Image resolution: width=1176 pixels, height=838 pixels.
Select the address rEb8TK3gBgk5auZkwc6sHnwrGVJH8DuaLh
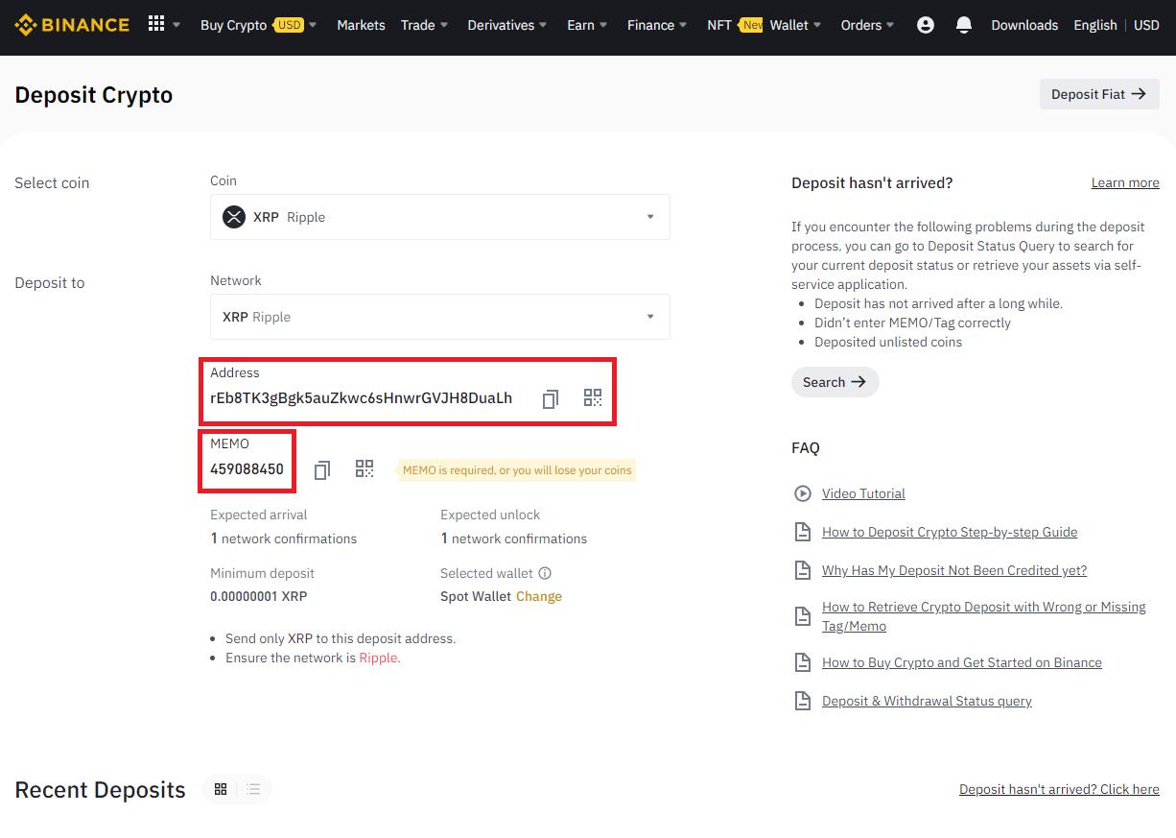pyautogui.click(x=361, y=398)
